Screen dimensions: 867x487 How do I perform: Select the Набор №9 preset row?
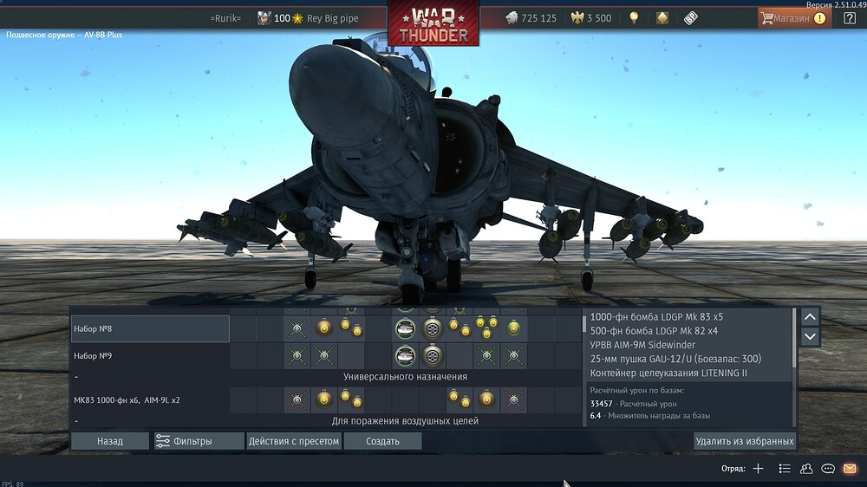(150, 355)
